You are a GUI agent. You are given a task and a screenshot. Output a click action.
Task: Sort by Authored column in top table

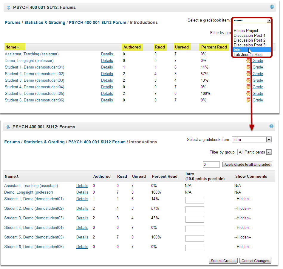point(132,47)
